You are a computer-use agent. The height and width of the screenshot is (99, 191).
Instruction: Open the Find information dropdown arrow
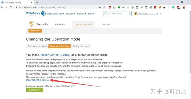click(130, 14)
